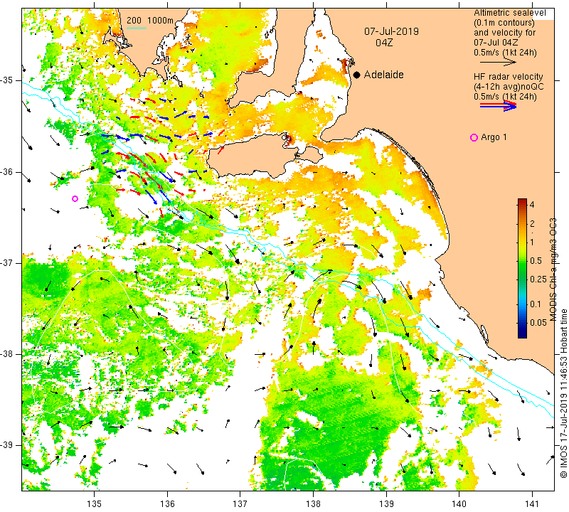Click the longitude label 136
Image resolution: width=569 pixels, height=512 pixels.
click(167, 504)
